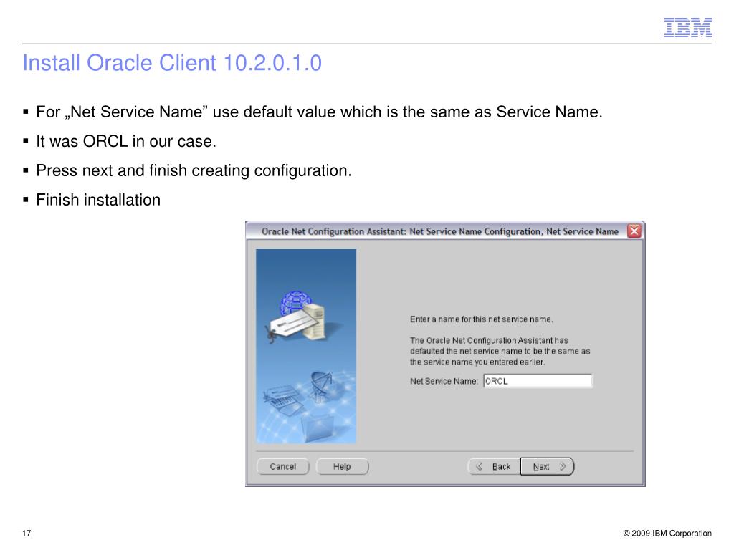734x550 pixels.
Task: Click the paragraph 'The Oracle Net Configuration Assistant has defaulted'
Action: click(500, 351)
